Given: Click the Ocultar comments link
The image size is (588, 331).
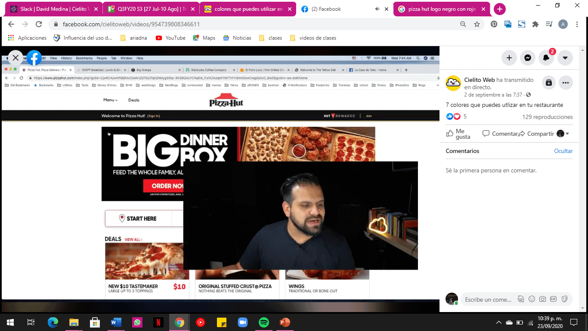Looking at the screenshot, I should [563, 151].
